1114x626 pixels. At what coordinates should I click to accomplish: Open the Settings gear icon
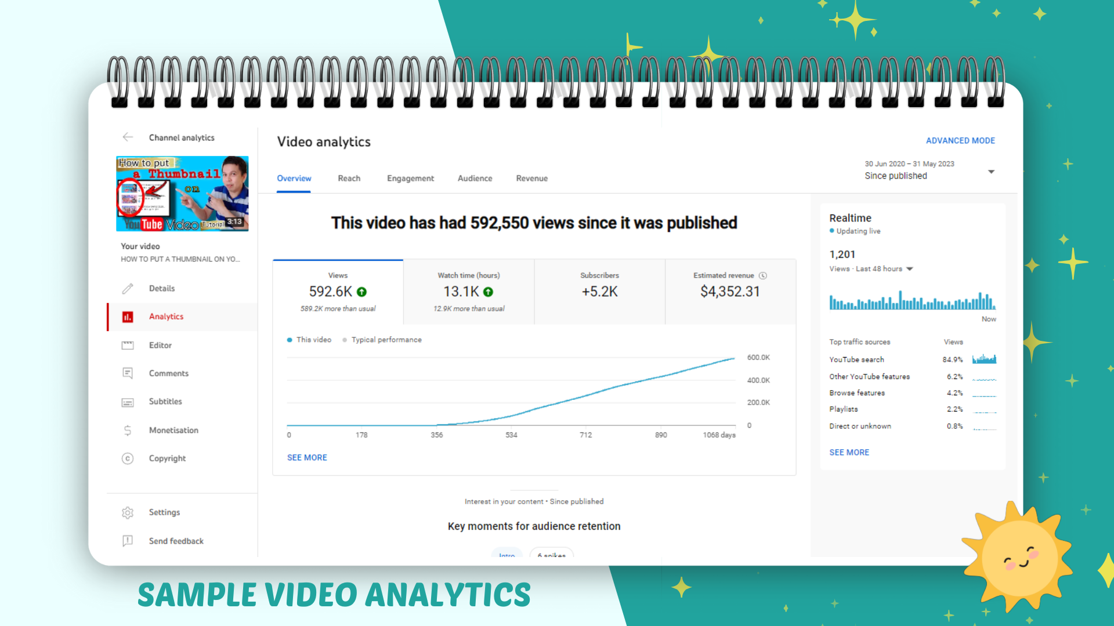[x=128, y=513]
